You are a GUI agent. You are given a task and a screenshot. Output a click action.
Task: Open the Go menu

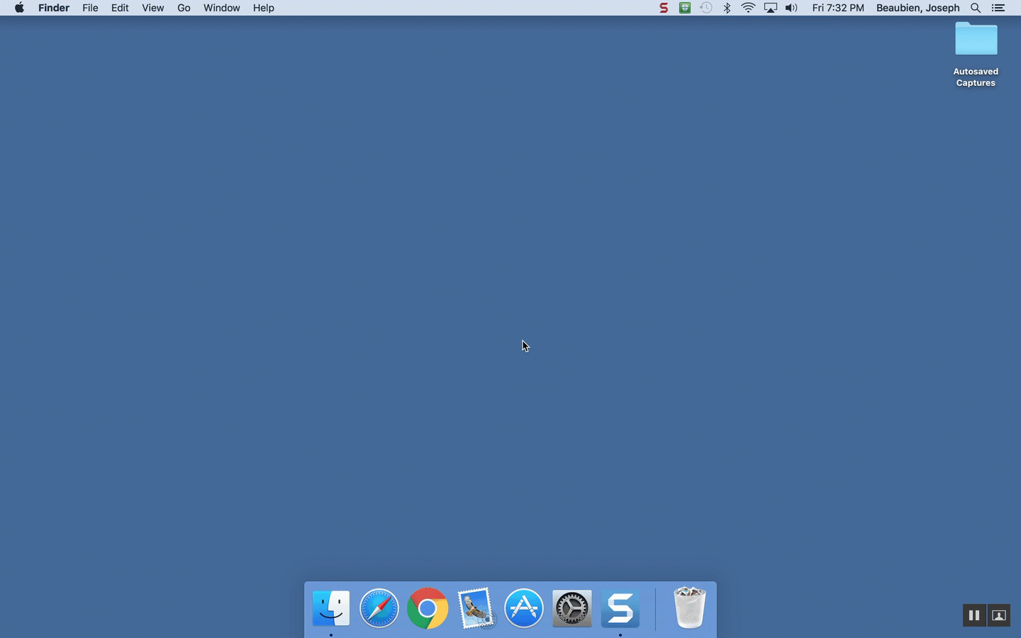tap(184, 8)
